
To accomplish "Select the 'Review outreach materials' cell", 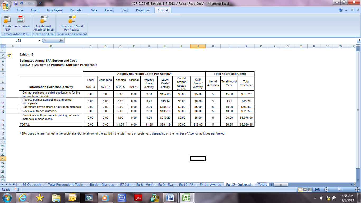I will pyautogui.click(x=51, y=111).
